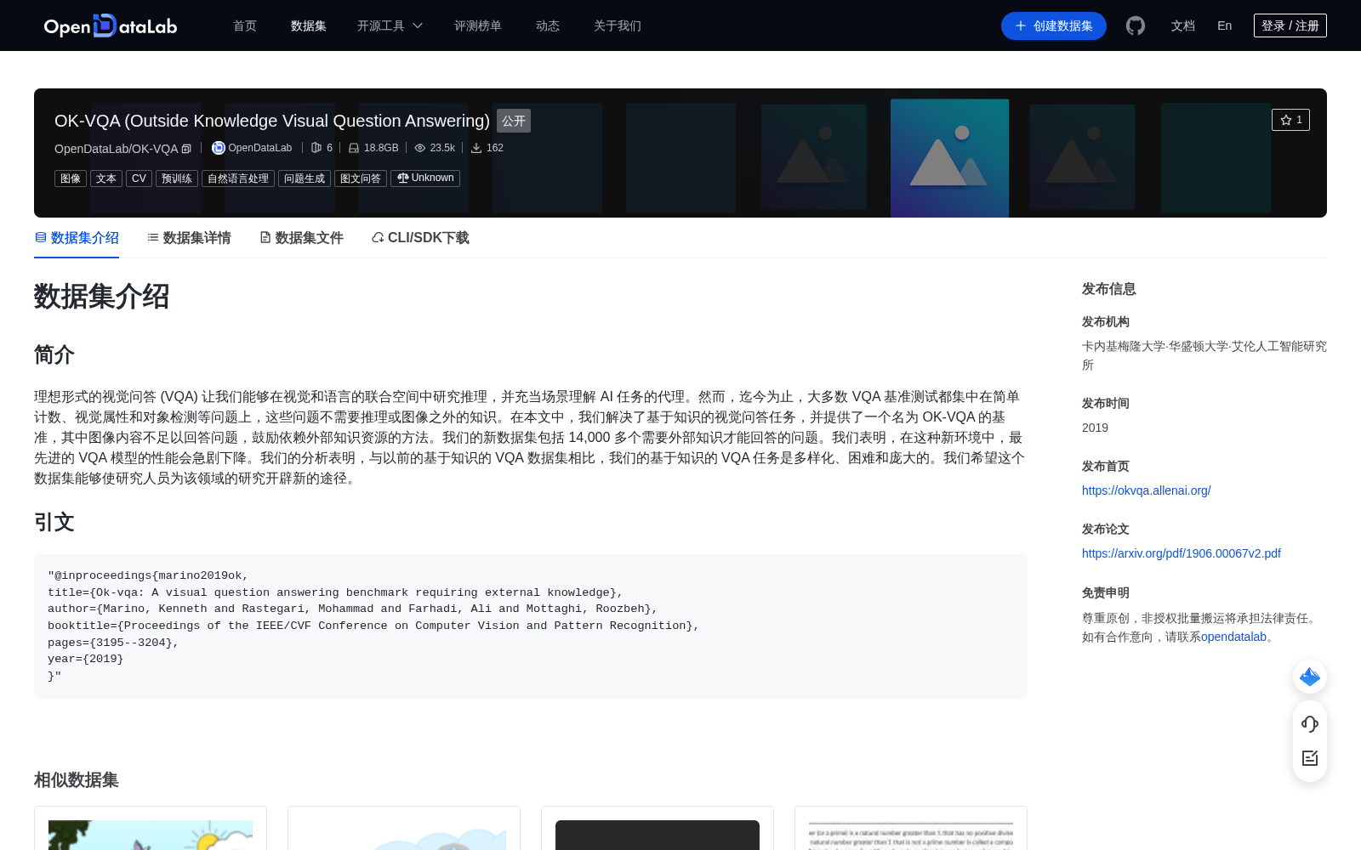
Task: Open the OpenDataLab logo home link
Action: click(x=111, y=25)
